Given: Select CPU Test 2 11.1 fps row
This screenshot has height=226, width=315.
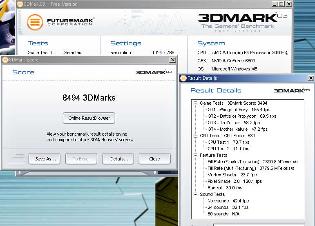Looking at the screenshot, I should pyautogui.click(x=228, y=149).
